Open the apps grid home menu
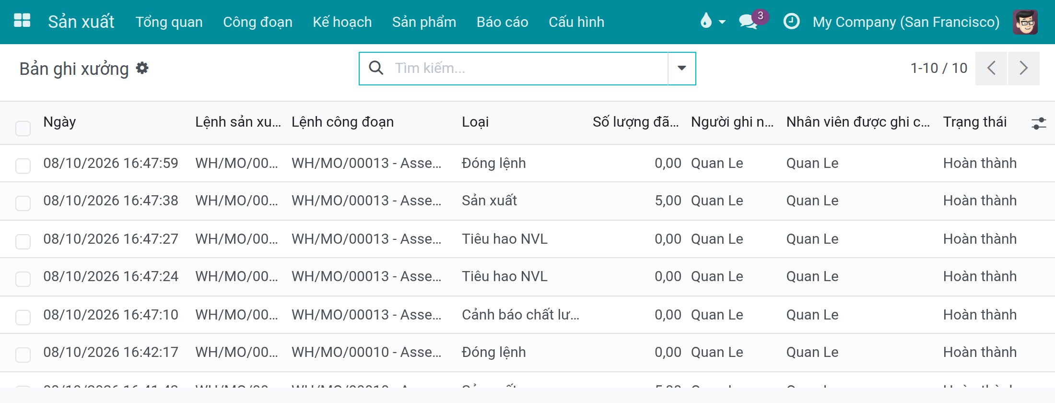The height and width of the screenshot is (403, 1055). tap(22, 21)
